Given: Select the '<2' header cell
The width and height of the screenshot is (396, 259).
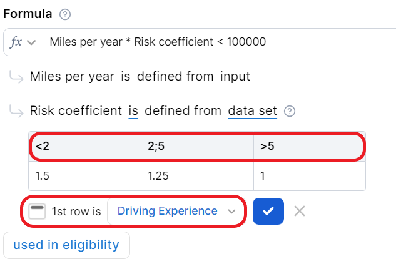Looking at the screenshot, I should pyautogui.click(x=84, y=147).
